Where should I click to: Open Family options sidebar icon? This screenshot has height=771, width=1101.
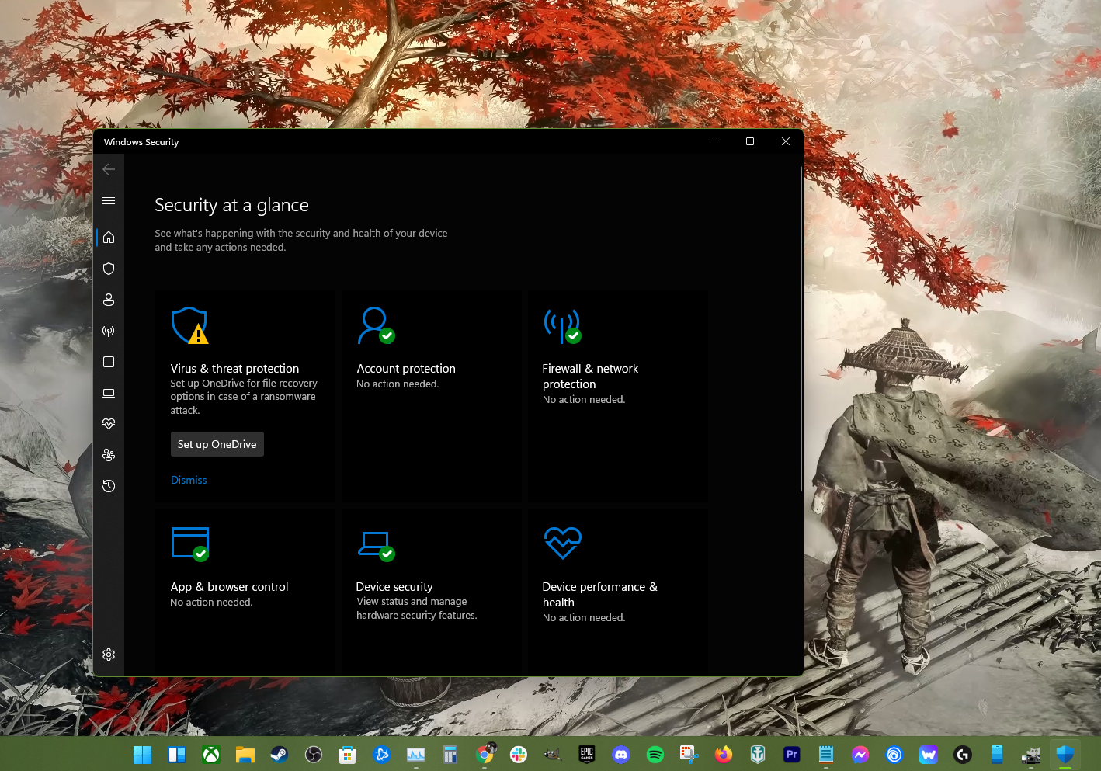(109, 455)
